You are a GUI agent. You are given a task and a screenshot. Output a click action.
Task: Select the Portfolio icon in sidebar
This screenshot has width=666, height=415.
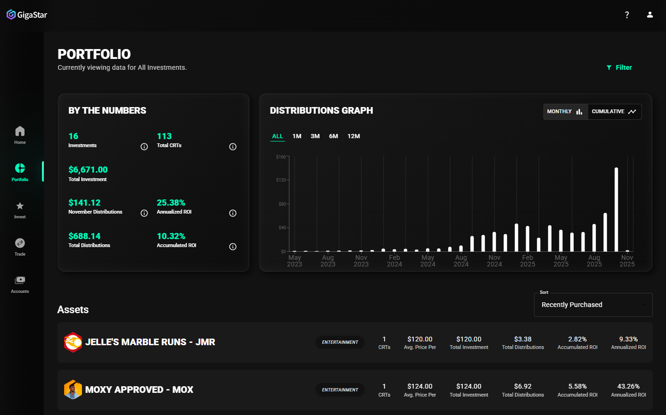point(20,171)
